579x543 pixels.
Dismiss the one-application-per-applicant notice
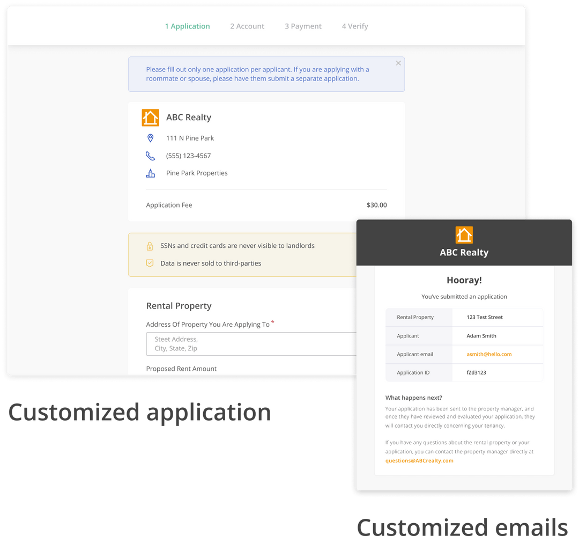click(x=398, y=63)
